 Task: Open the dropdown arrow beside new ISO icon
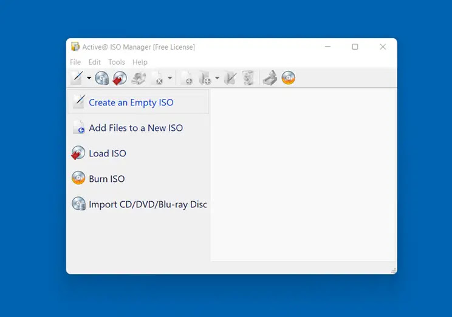tap(89, 78)
